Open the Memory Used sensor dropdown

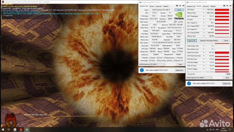(204, 36)
